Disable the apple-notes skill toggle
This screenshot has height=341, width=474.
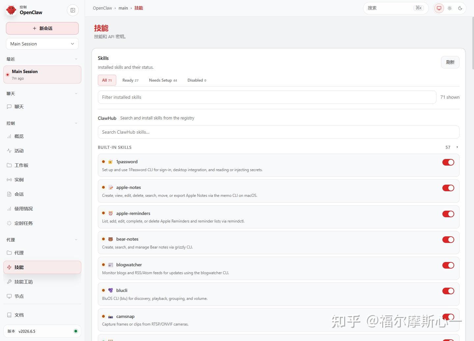[448, 188]
